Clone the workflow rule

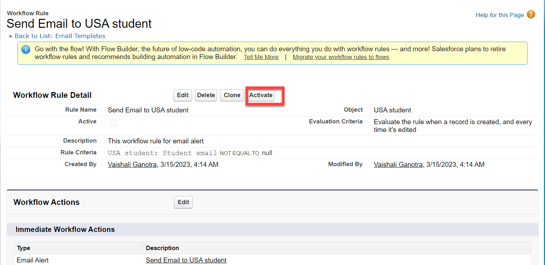click(232, 95)
